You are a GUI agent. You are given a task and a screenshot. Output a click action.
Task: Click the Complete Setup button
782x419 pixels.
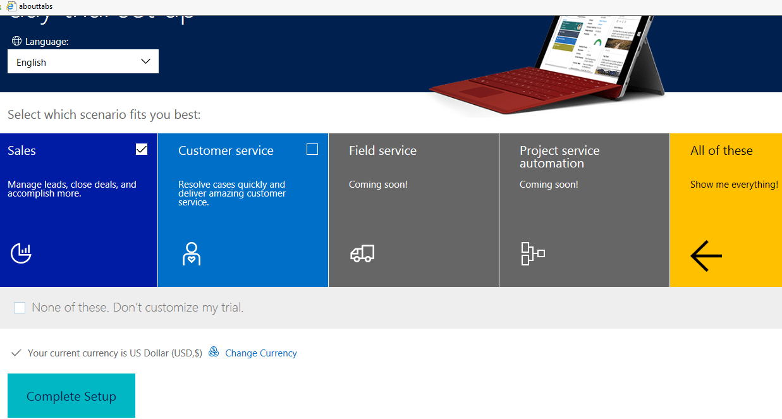pyautogui.click(x=71, y=396)
